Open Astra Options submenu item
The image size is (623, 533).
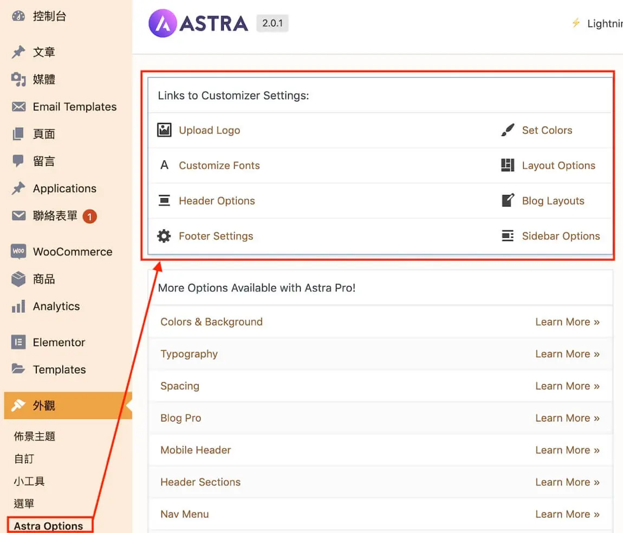[x=48, y=526]
